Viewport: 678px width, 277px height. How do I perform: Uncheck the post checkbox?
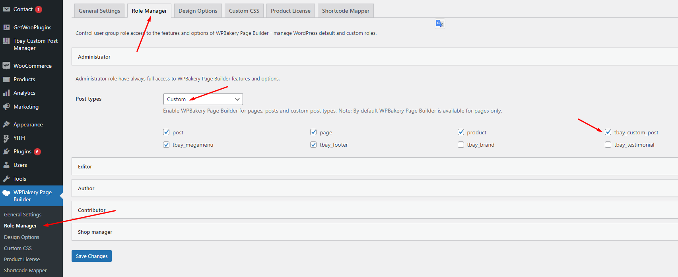(166, 132)
